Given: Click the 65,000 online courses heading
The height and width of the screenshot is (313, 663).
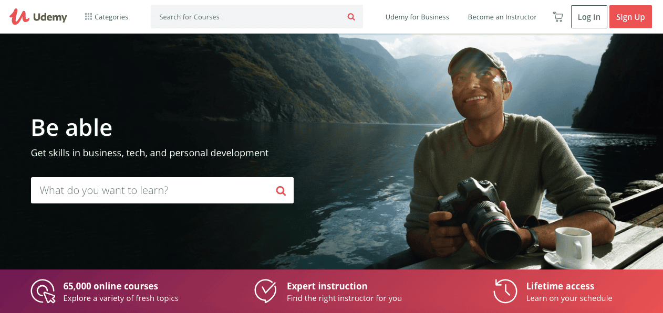Looking at the screenshot, I should click(x=111, y=286).
